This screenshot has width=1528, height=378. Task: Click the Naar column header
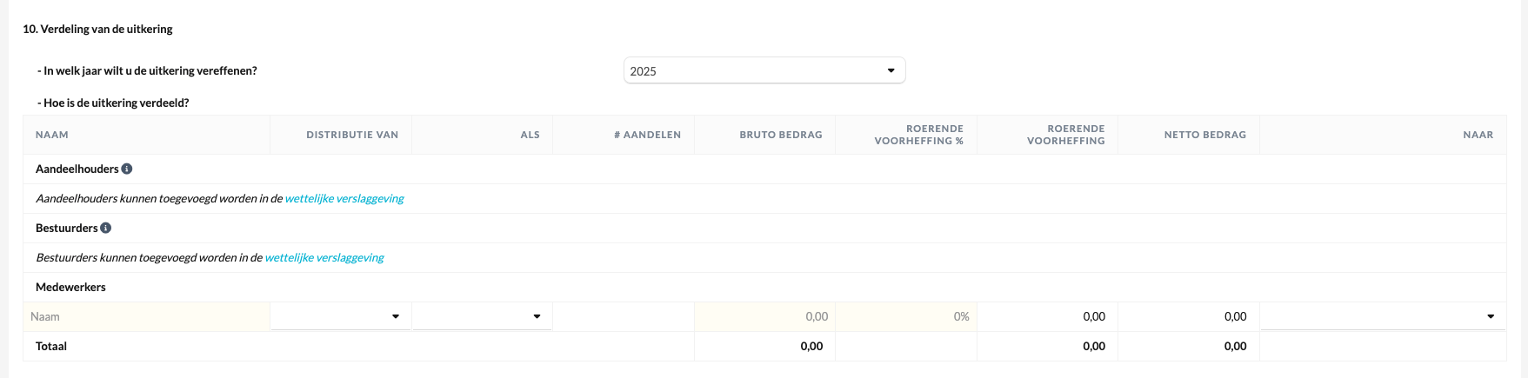(1478, 135)
